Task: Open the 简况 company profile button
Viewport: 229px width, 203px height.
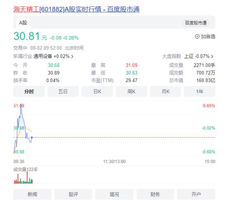Action: tap(114, 194)
